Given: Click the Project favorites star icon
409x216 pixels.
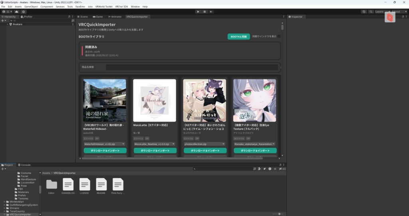Looking at the screenshot, I should coord(275,169).
